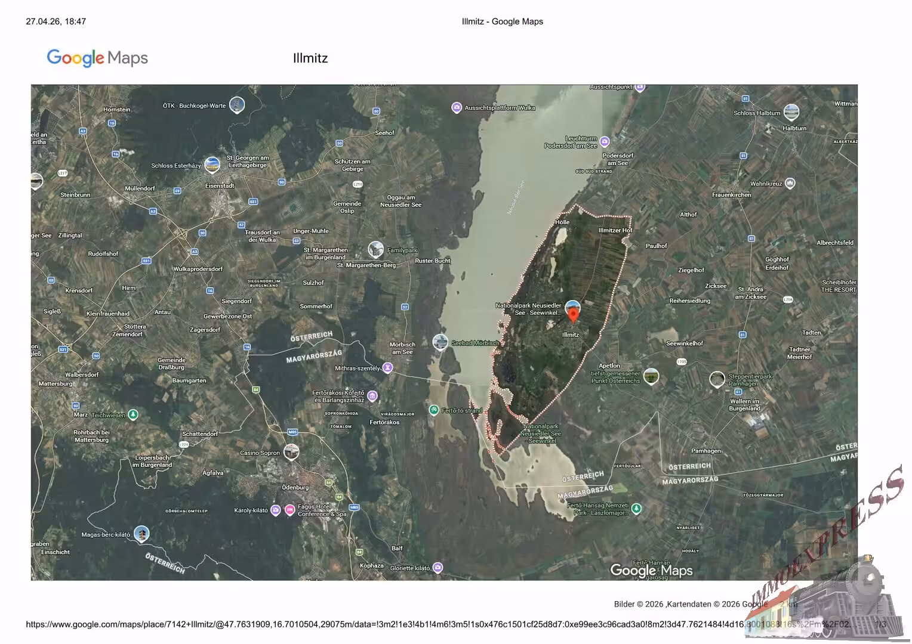Viewport: 912px width, 644px height.
Task: Open the tiefst gemessener Punkt Österreichs photo marker
Action: pos(651,376)
